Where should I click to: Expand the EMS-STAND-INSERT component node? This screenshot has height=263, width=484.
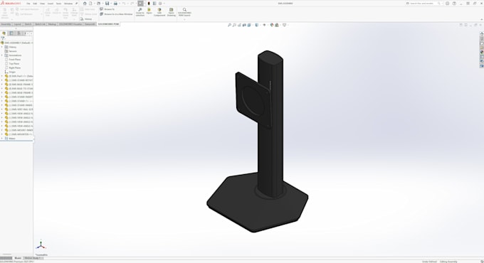tap(2, 97)
